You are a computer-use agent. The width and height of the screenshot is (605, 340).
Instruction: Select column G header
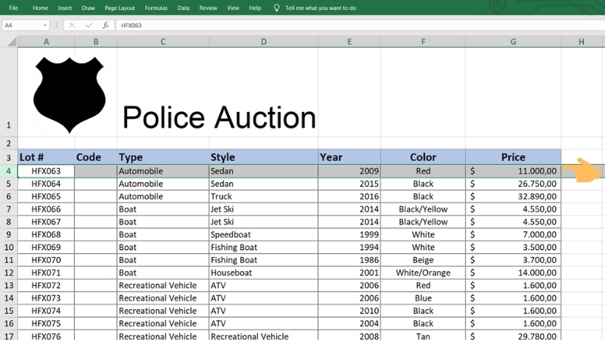pyautogui.click(x=513, y=42)
